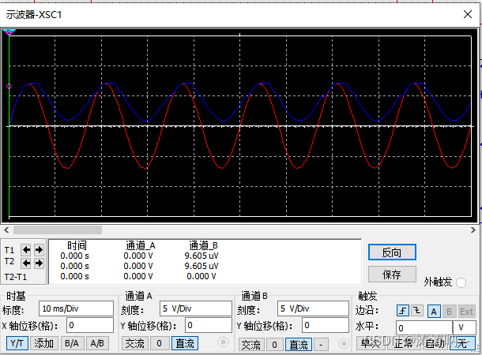Viewport: 482px width, 355px height.
Task: Click the T2-T1 label
Action: [x=16, y=277]
